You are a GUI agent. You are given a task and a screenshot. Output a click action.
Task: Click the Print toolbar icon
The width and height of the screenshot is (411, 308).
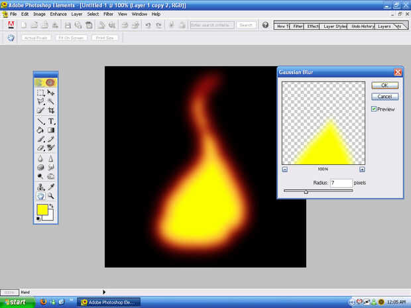point(125,25)
